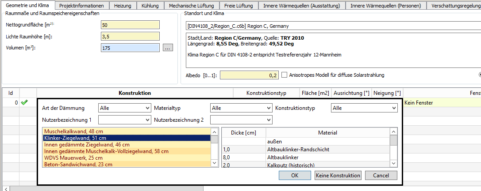Click the Id cell with 0

[x=11, y=103]
